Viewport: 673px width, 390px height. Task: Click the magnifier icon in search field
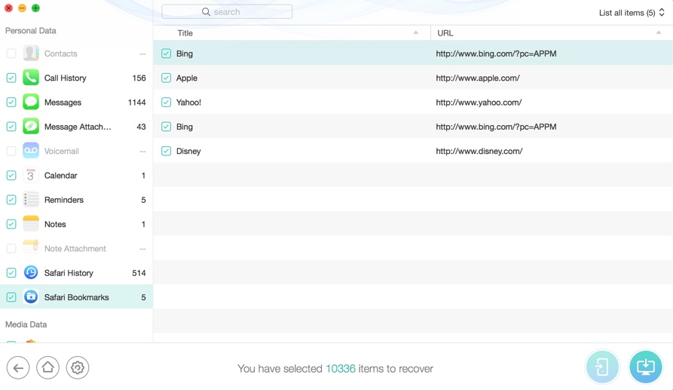(x=206, y=12)
